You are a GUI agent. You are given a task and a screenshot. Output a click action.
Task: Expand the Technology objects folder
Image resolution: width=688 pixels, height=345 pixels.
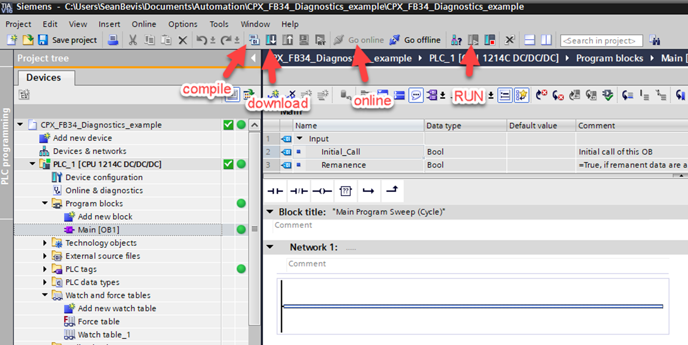click(45, 243)
